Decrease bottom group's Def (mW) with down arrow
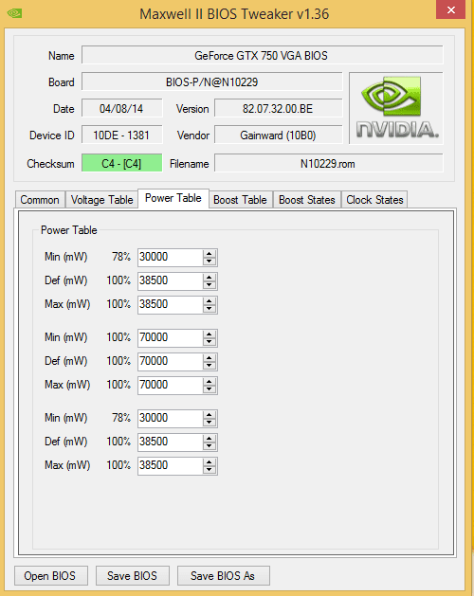 pyautogui.click(x=210, y=446)
